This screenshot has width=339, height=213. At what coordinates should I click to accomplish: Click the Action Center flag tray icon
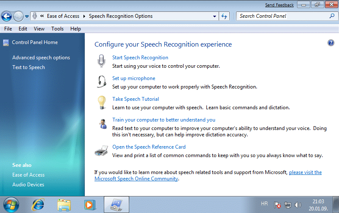pyautogui.click(x=277, y=205)
